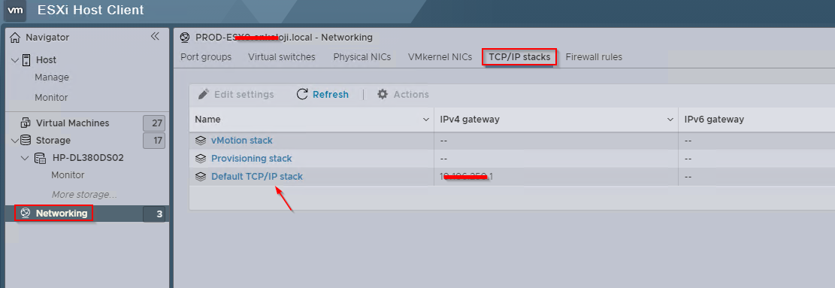Click the Refresh button label

(x=331, y=94)
